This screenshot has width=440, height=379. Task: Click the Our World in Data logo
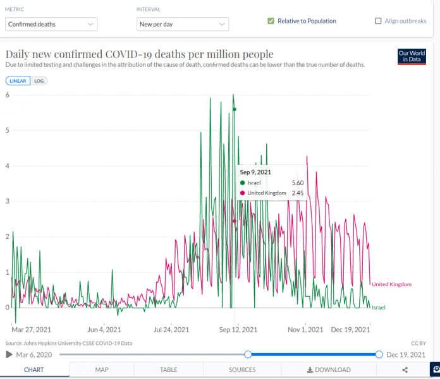point(412,56)
